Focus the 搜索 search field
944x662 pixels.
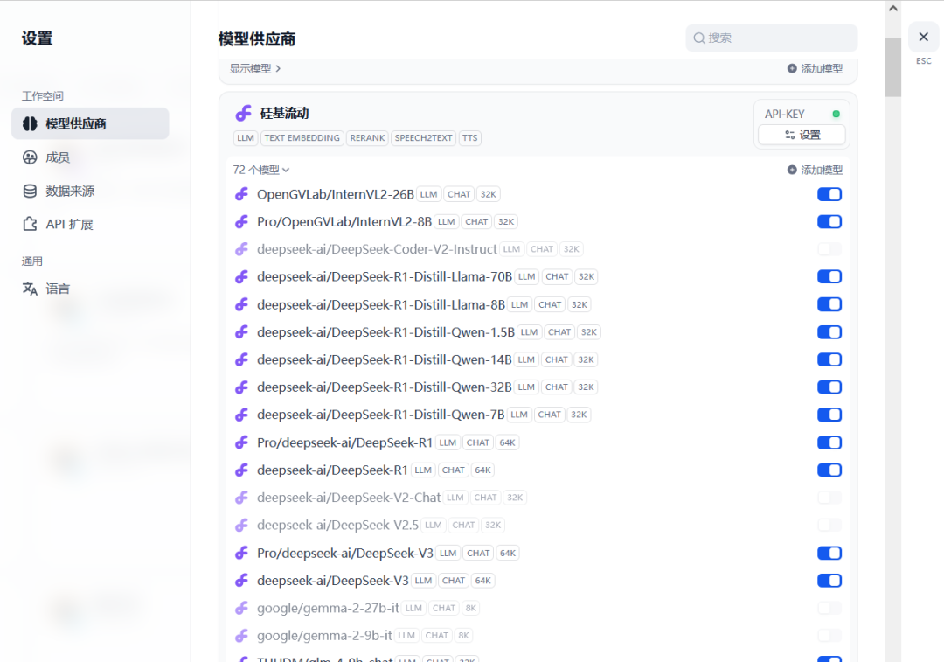pyautogui.click(x=771, y=38)
